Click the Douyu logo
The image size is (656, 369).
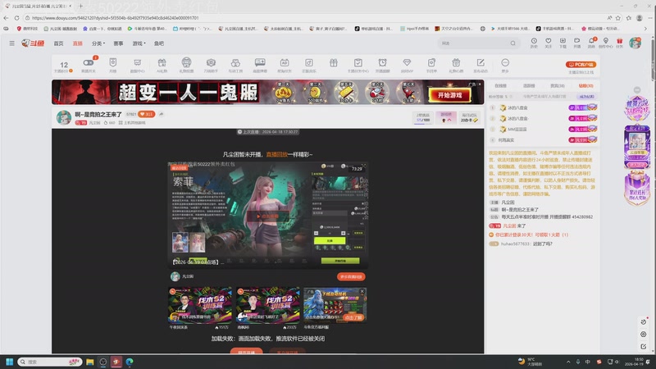tap(33, 43)
